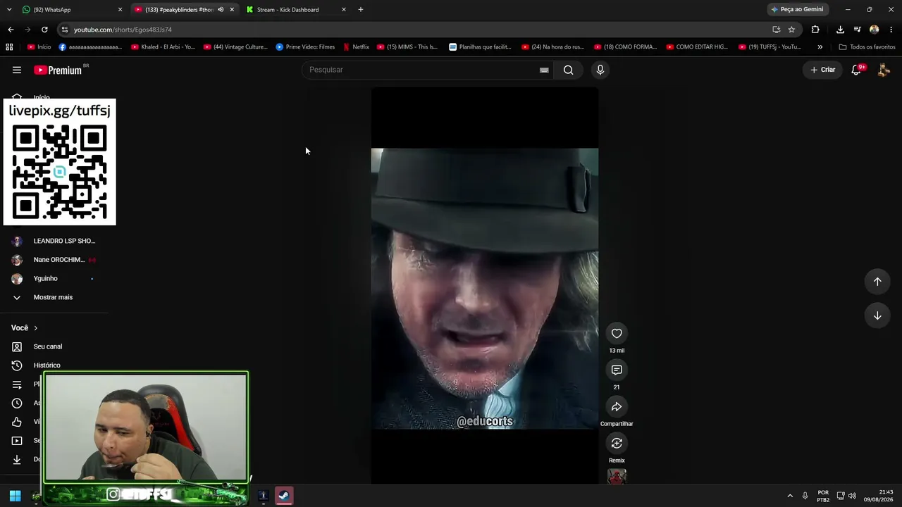
Task: Bookmark this page with the star
Action: tap(791, 30)
